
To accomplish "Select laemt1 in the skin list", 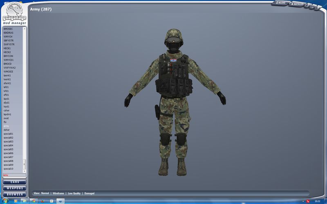I will [x=7, y=75].
